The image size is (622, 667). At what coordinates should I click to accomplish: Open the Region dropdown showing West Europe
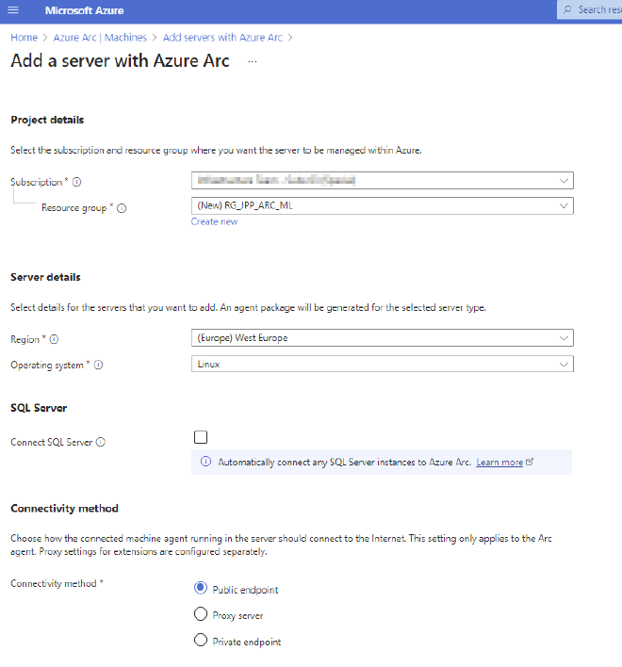pyautogui.click(x=382, y=338)
